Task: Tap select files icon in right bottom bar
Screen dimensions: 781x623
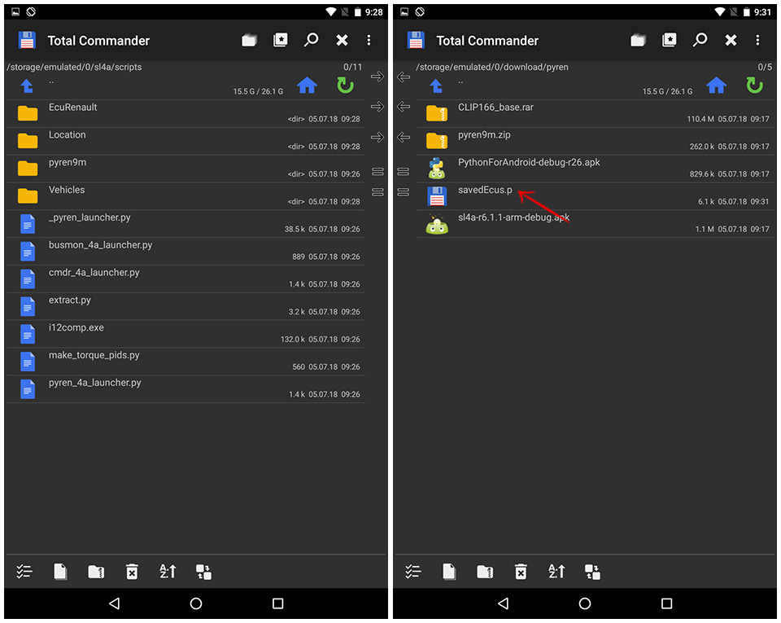Action: [413, 571]
